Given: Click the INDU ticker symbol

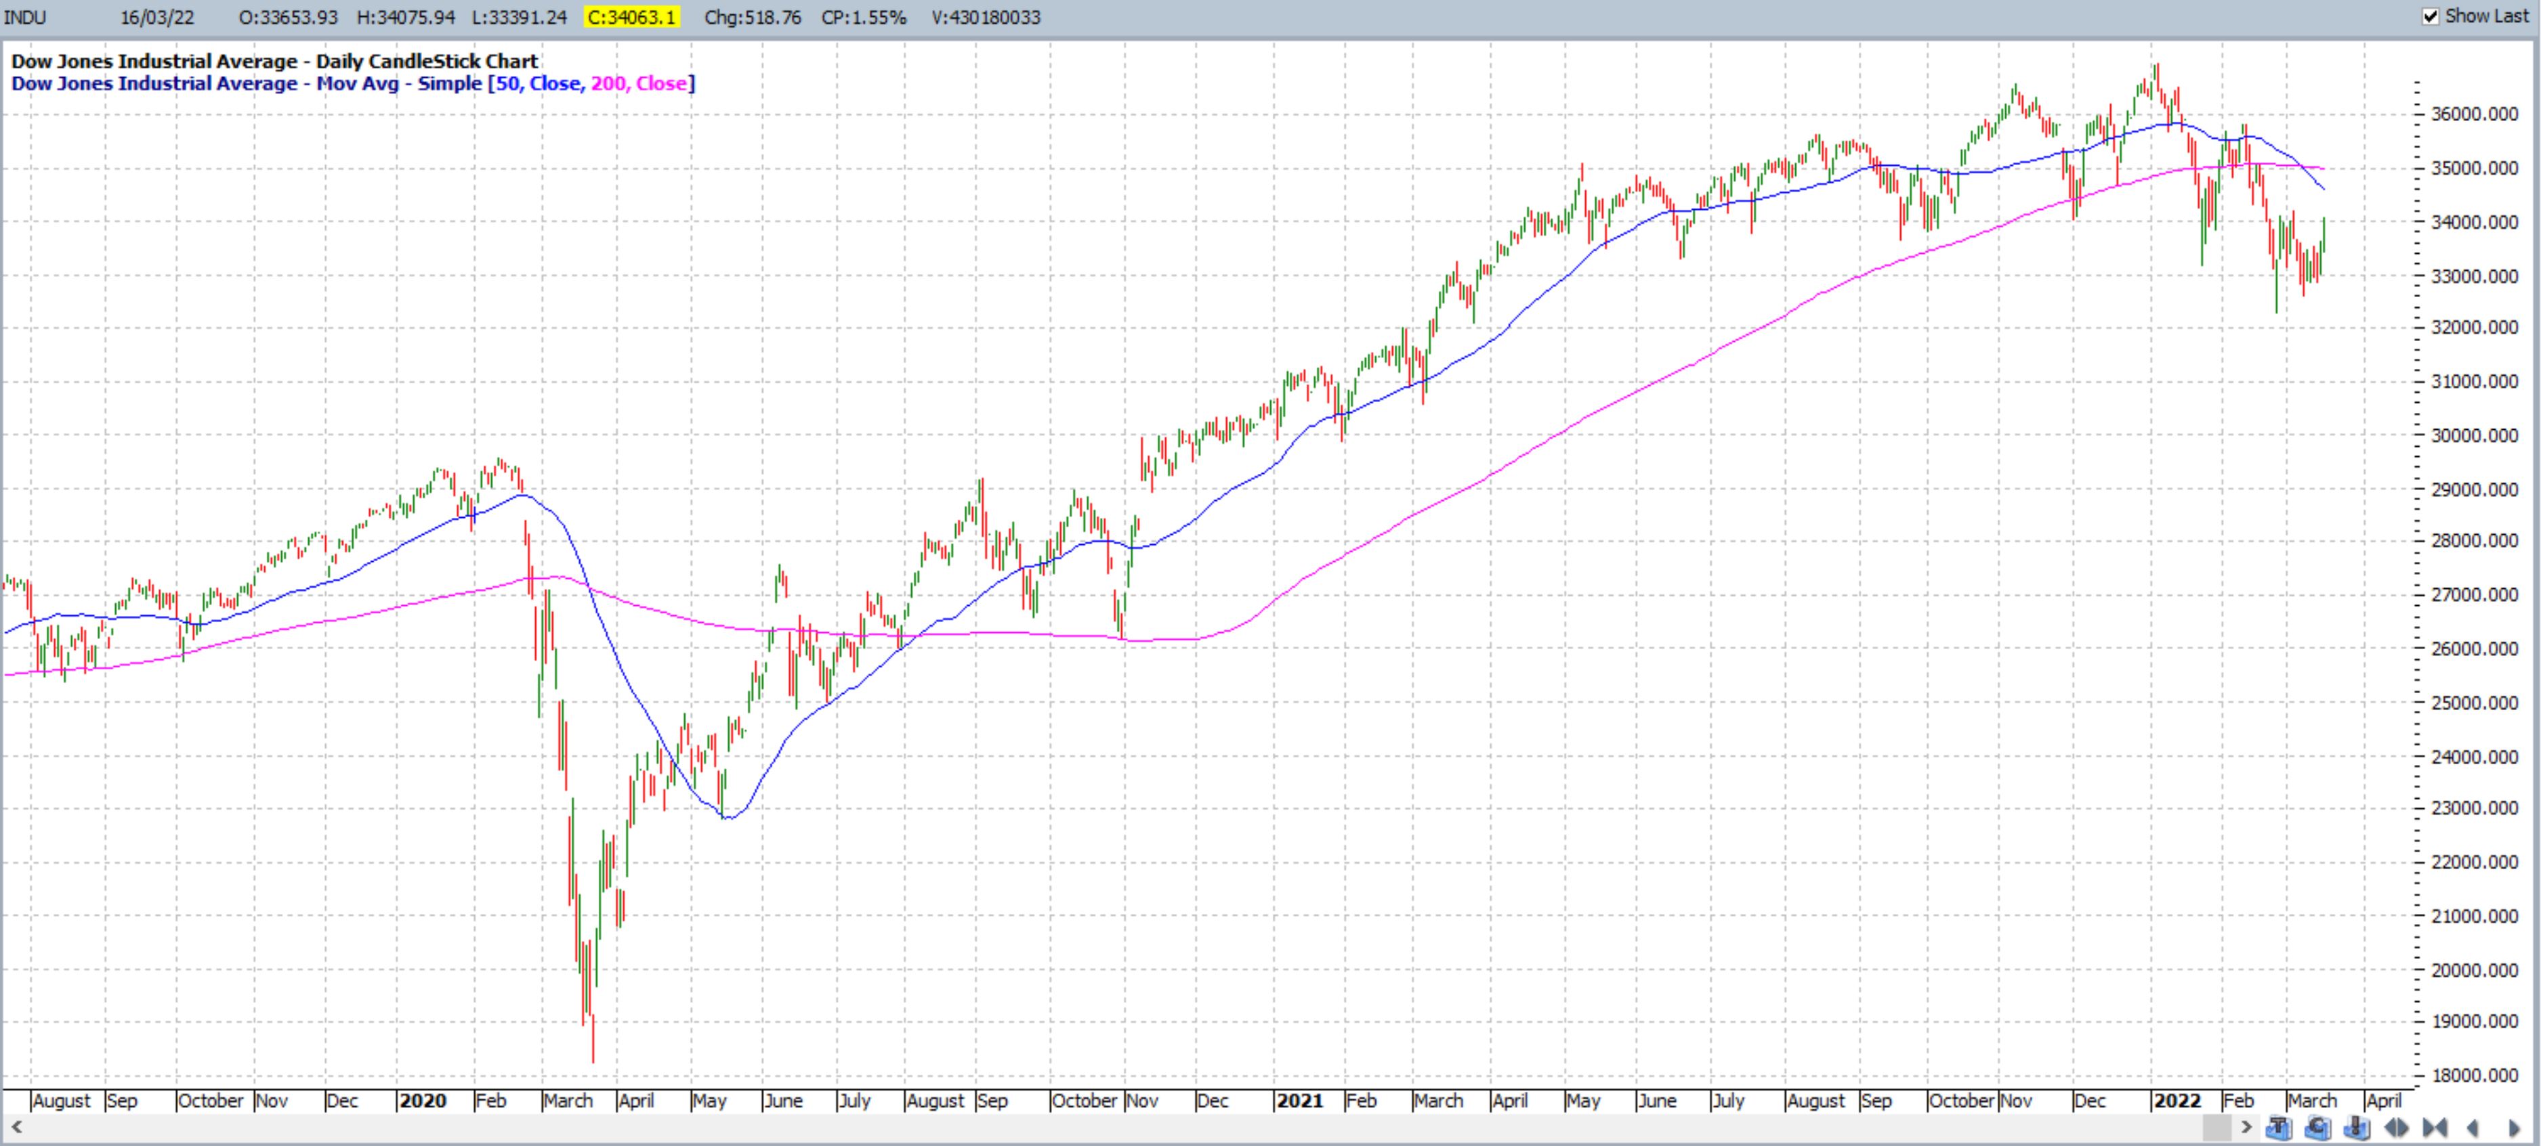Looking at the screenshot, I should tap(26, 17).
